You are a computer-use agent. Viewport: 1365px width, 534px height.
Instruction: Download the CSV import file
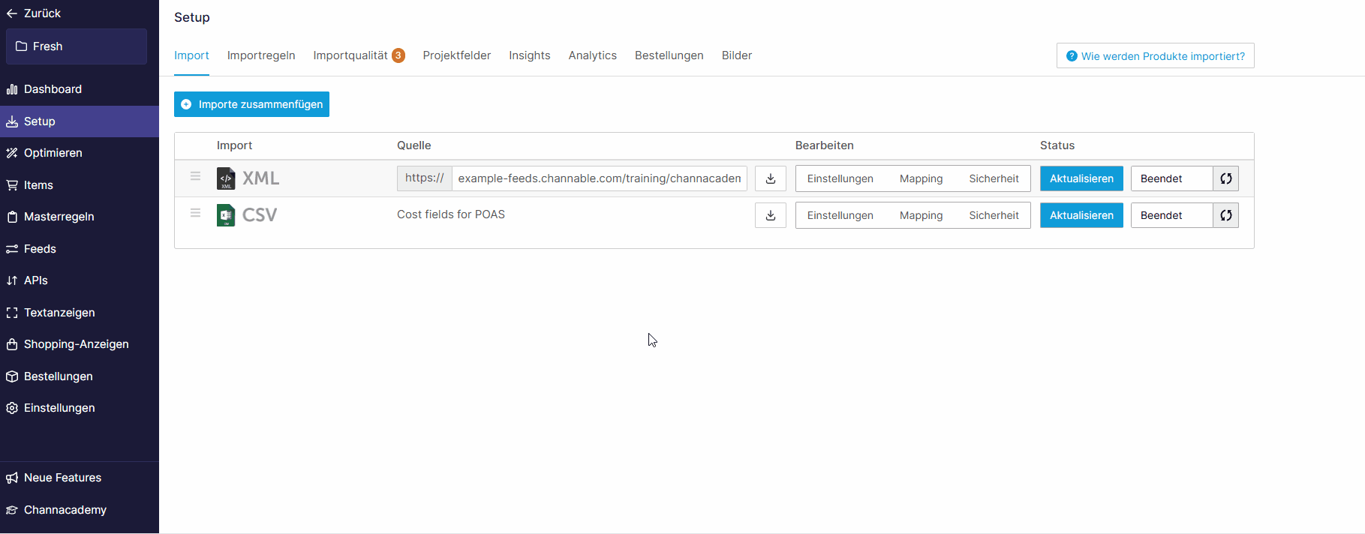[x=771, y=215]
